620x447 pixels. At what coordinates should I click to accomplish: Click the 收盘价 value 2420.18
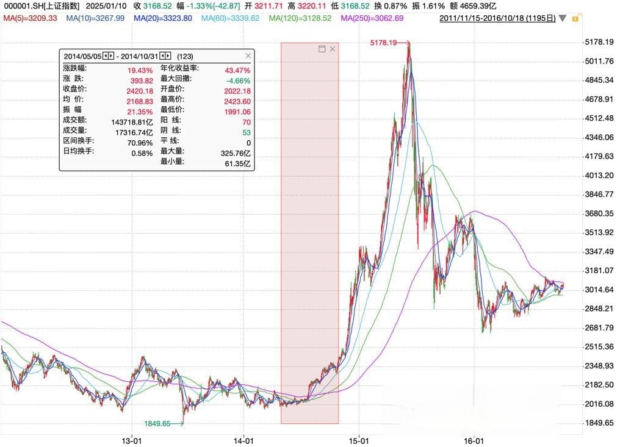click(140, 91)
